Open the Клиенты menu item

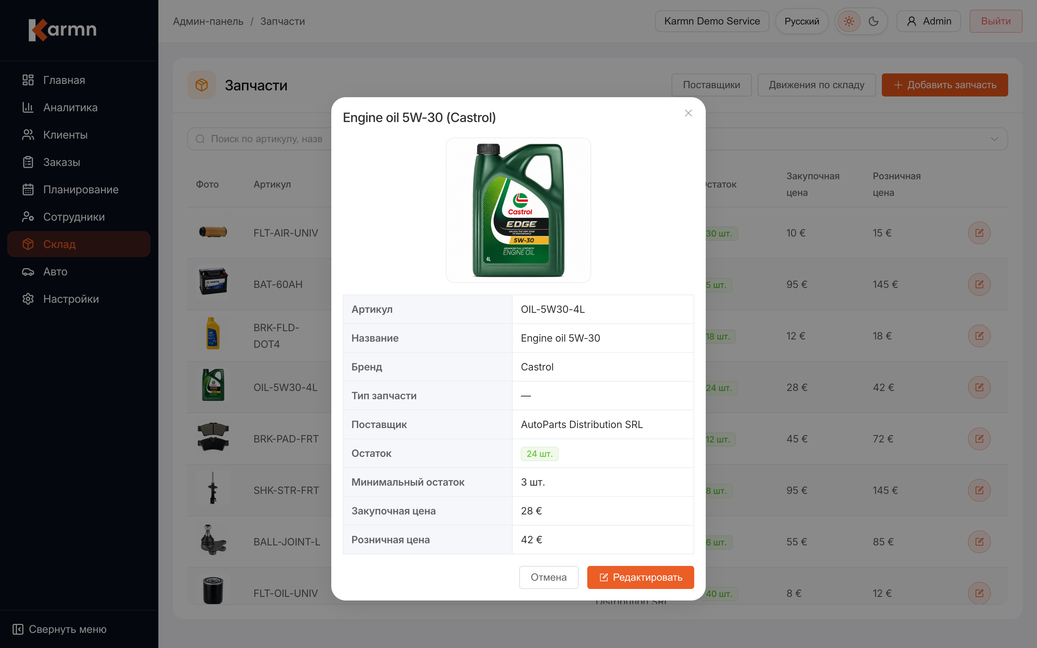point(79,135)
